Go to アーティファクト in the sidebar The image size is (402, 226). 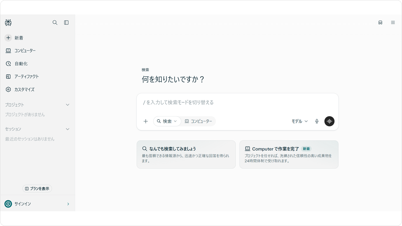(x=37, y=77)
